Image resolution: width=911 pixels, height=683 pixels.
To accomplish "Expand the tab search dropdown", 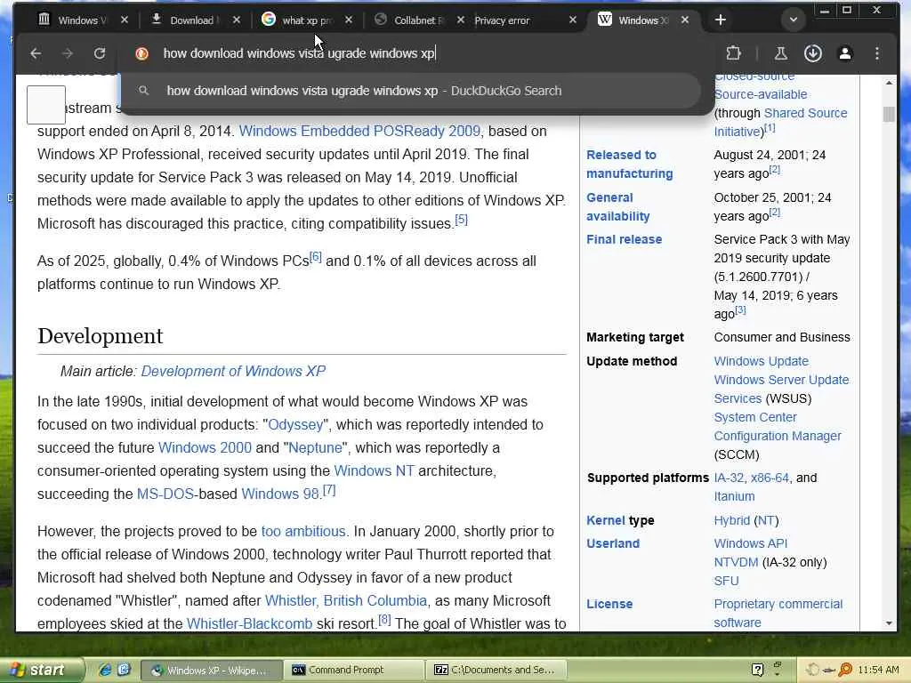I will coord(793,20).
